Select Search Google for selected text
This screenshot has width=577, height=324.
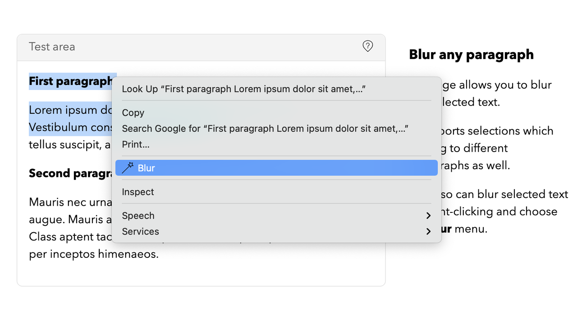pos(265,129)
